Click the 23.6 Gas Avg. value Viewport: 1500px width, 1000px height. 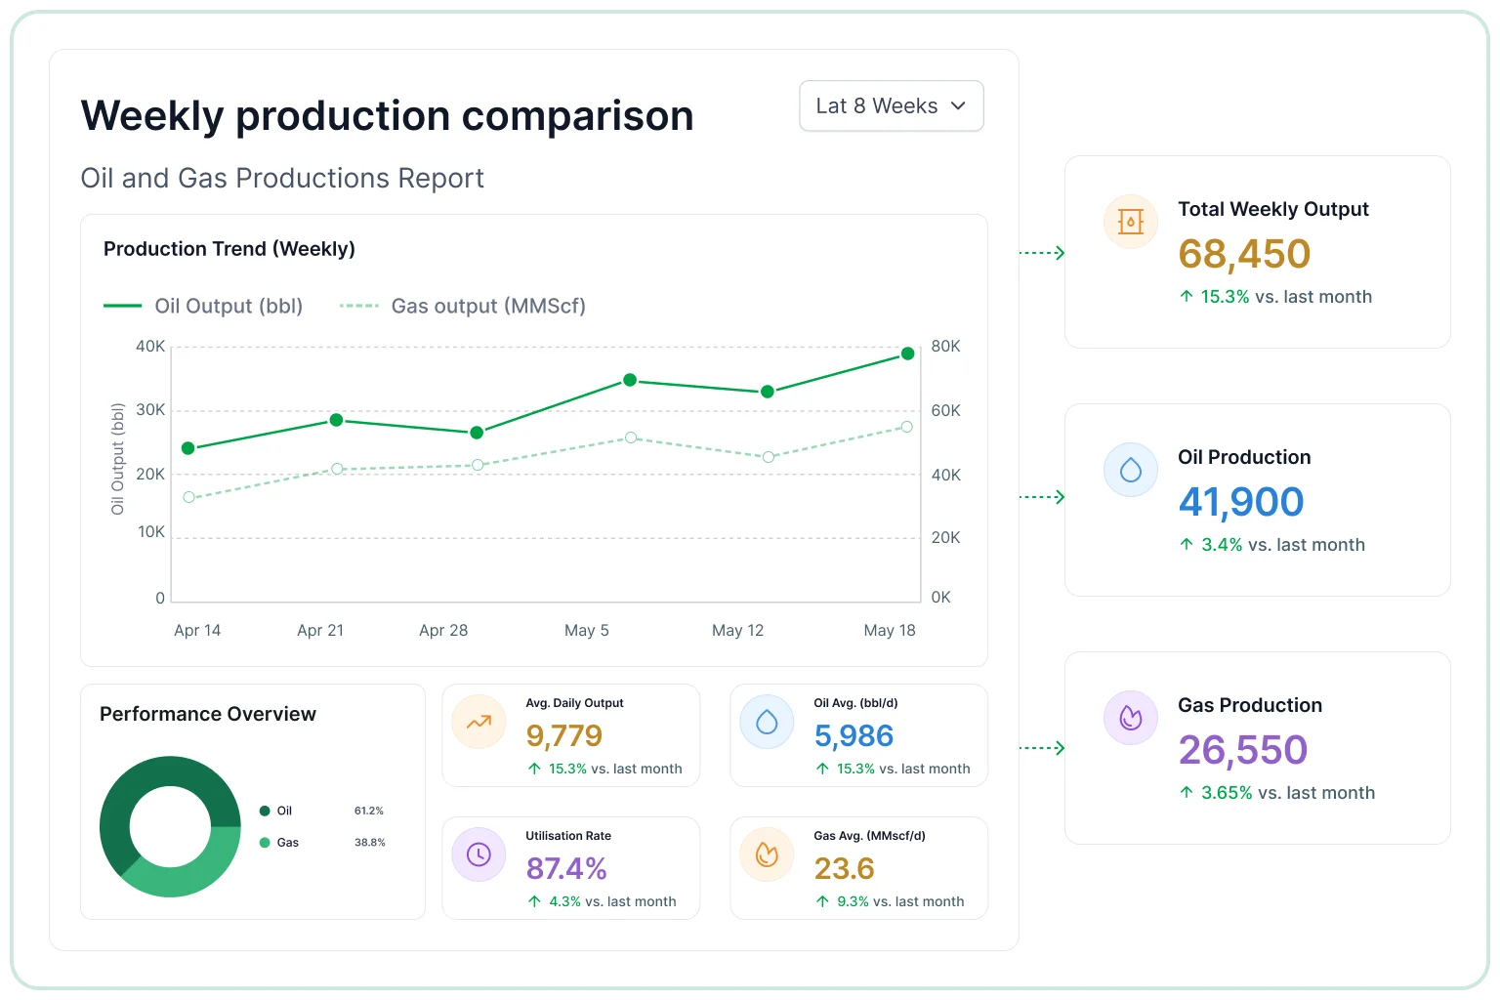click(844, 868)
